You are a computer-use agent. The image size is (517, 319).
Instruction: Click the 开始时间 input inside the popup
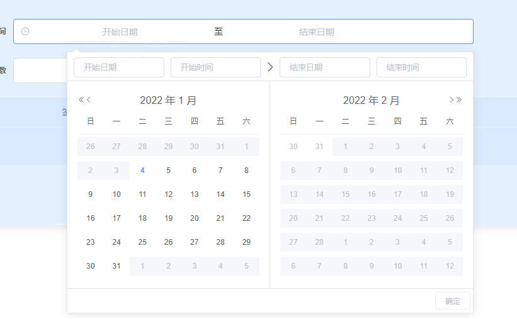(x=215, y=67)
